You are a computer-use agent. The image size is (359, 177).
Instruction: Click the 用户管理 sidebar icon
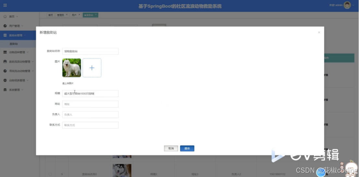(x=5, y=26)
